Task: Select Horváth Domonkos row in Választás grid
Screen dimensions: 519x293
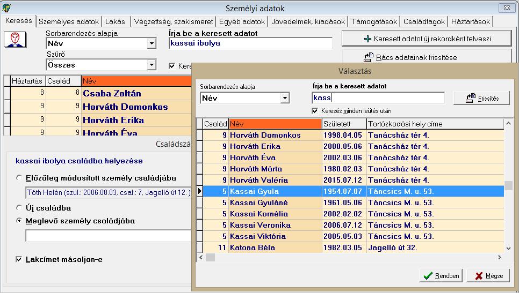Action: point(353,136)
